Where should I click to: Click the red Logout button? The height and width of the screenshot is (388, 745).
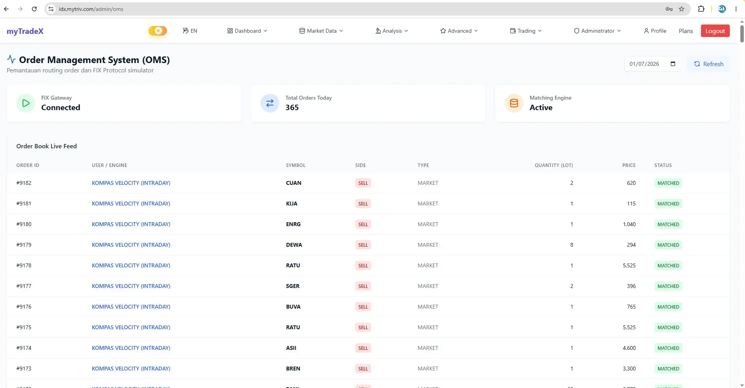pos(715,31)
